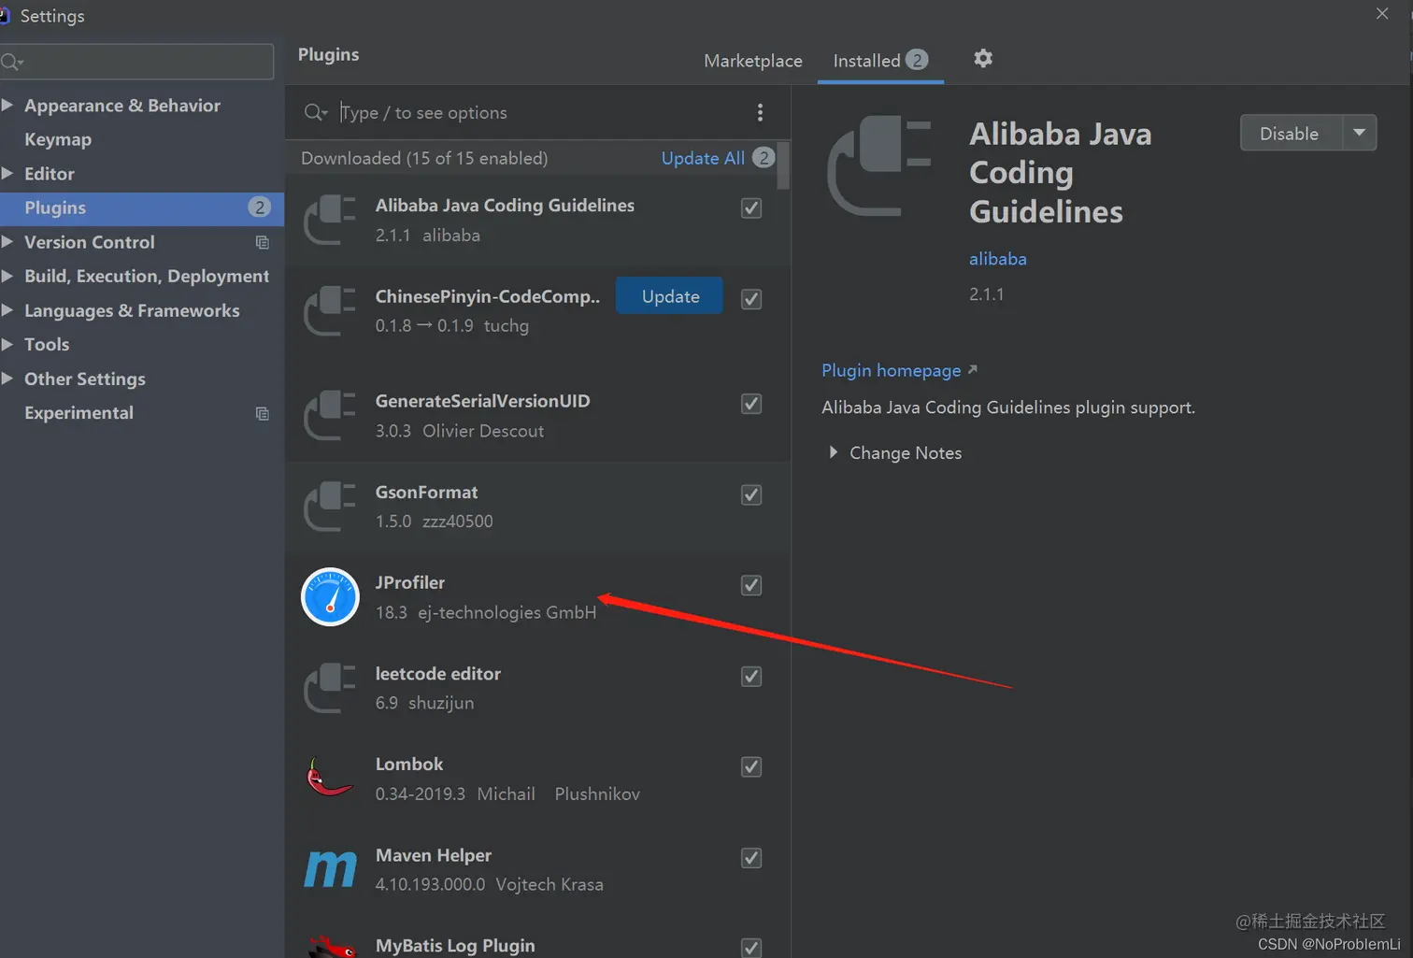The width and height of the screenshot is (1413, 958).
Task: Close the Settings window
Action: click(1382, 13)
